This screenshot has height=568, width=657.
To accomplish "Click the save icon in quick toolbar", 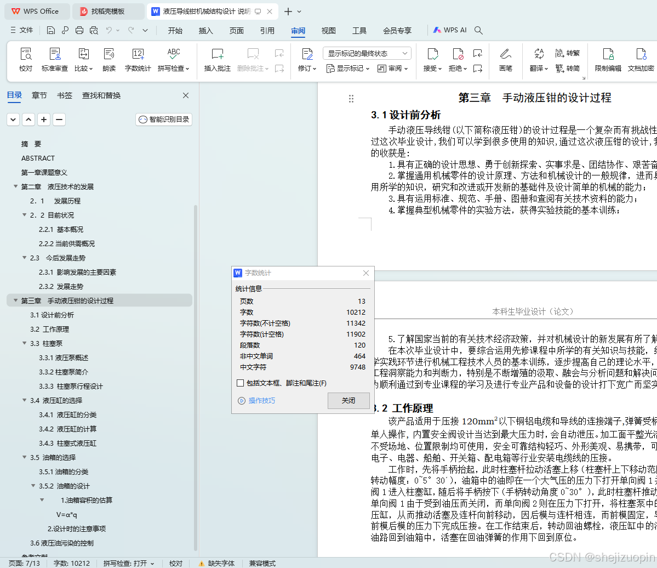I will click(x=51, y=30).
